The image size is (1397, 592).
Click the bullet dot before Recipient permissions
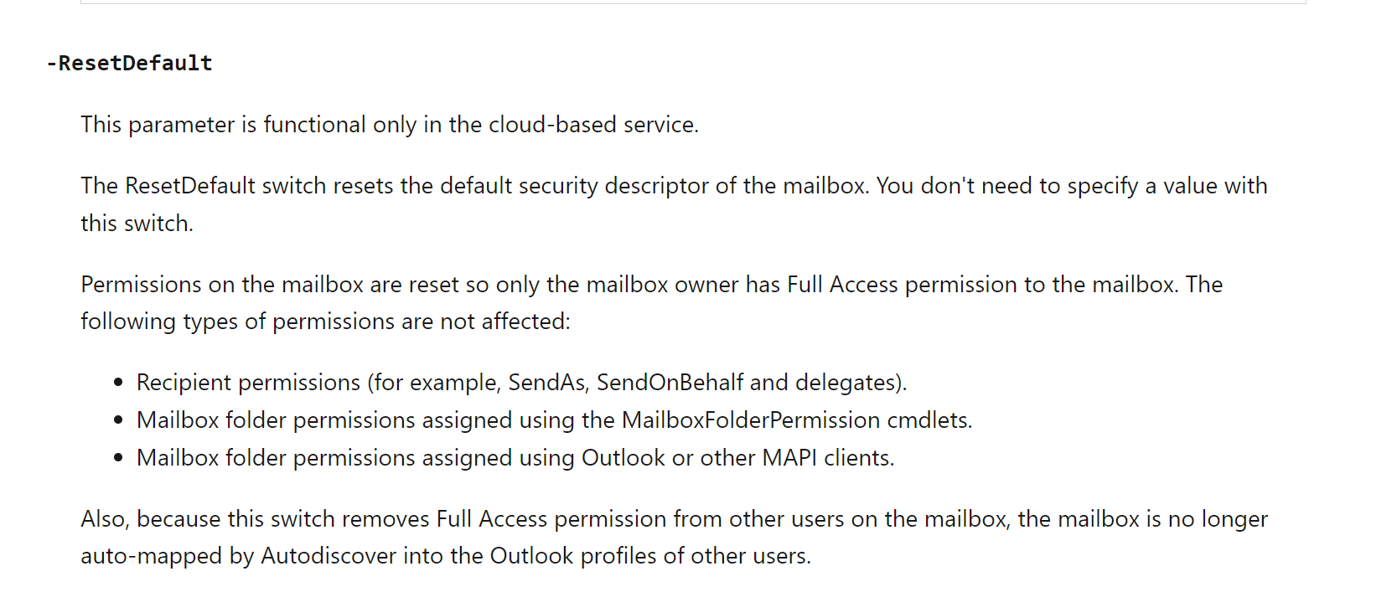pos(118,383)
